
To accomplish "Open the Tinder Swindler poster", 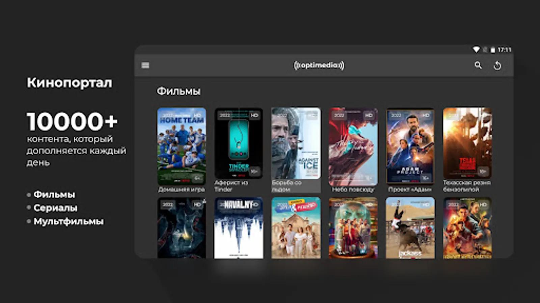I will pos(239,143).
